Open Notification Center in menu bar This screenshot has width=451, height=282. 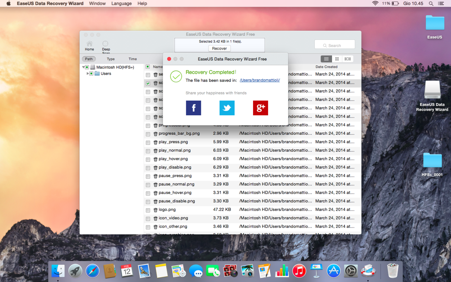tap(441, 3)
